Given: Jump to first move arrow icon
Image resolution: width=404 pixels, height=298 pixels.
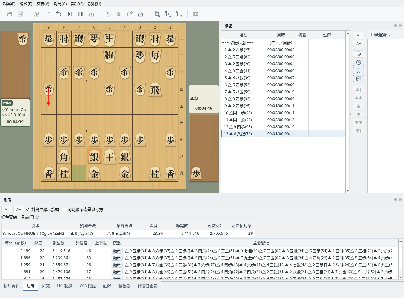Looking at the screenshot, I should (x=359, y=90).
